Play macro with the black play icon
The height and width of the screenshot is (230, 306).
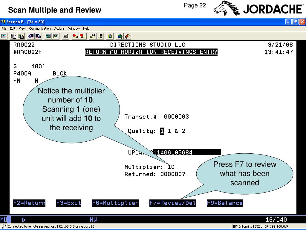point(93,36)
